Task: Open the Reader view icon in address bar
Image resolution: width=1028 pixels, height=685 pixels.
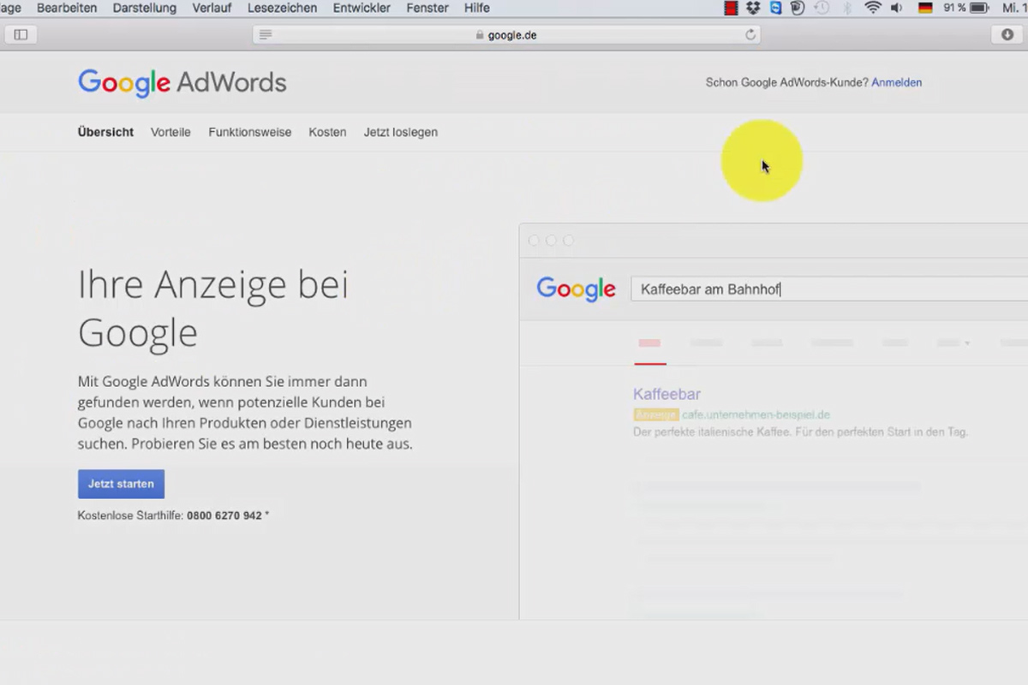Action: point(266,35)
